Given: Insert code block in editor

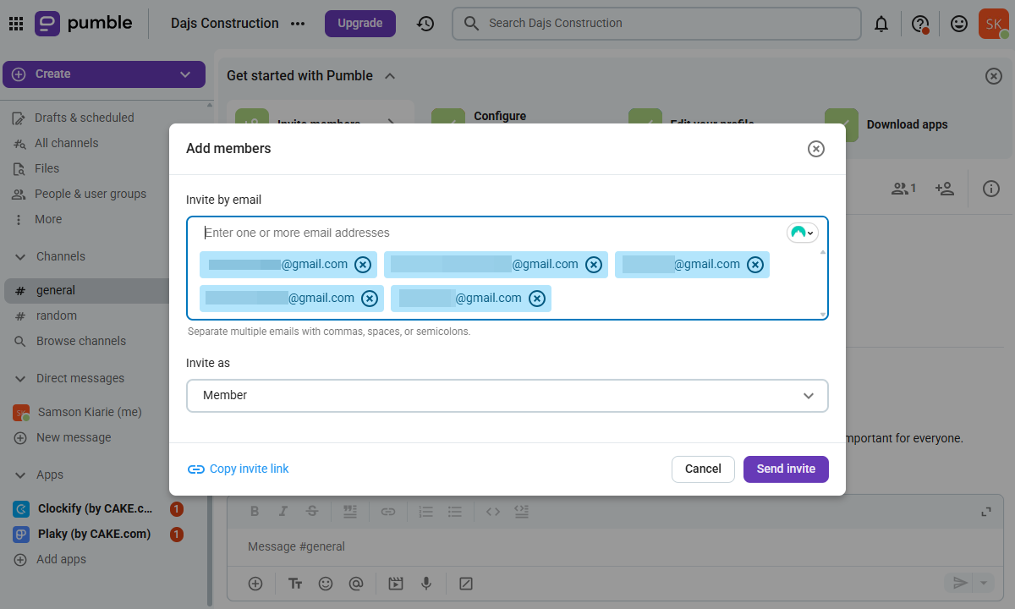Looking at the screenshot, I should pos(522,512).
